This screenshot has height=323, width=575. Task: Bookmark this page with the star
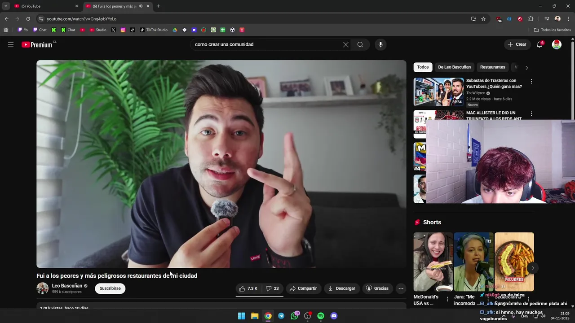[x=483, y=19]
